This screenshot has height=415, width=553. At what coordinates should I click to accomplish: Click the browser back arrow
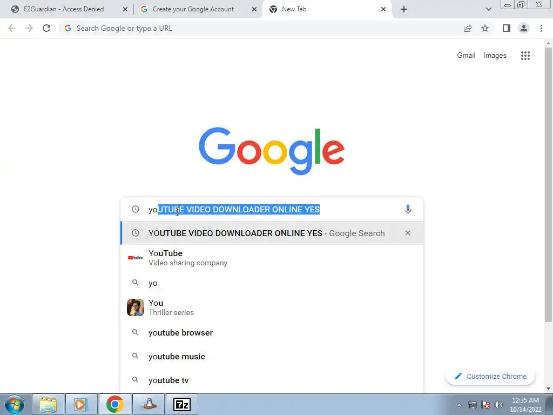12,28
